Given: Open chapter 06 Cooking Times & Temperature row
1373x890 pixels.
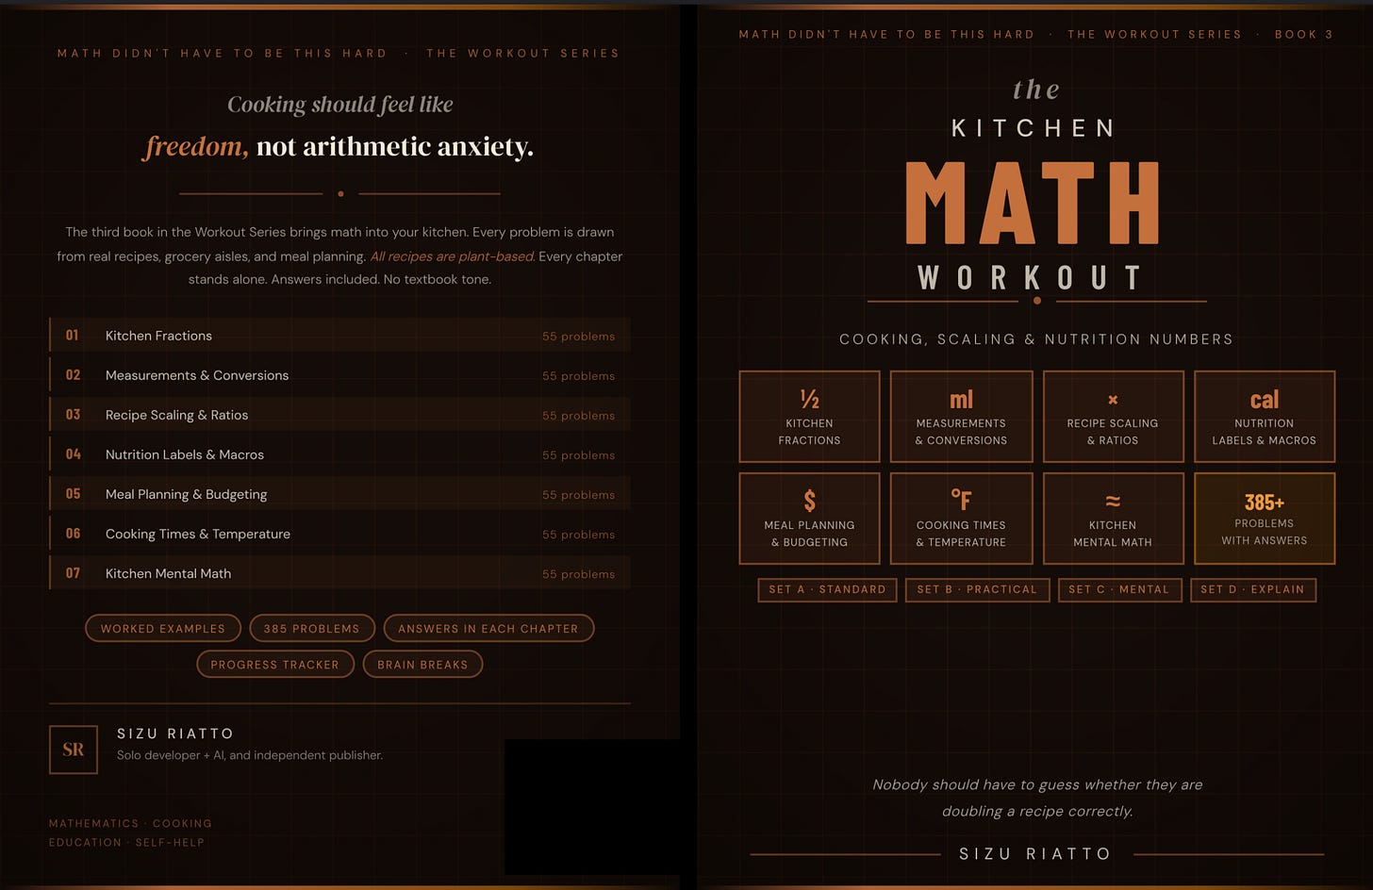Looking at the screenshot, I should [339, 534].
